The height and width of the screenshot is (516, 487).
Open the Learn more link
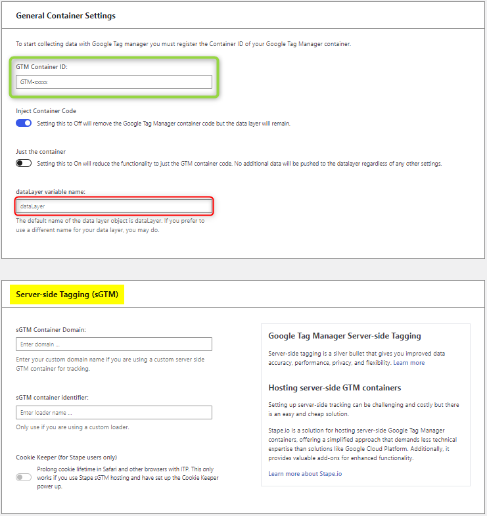click(409, 363)
